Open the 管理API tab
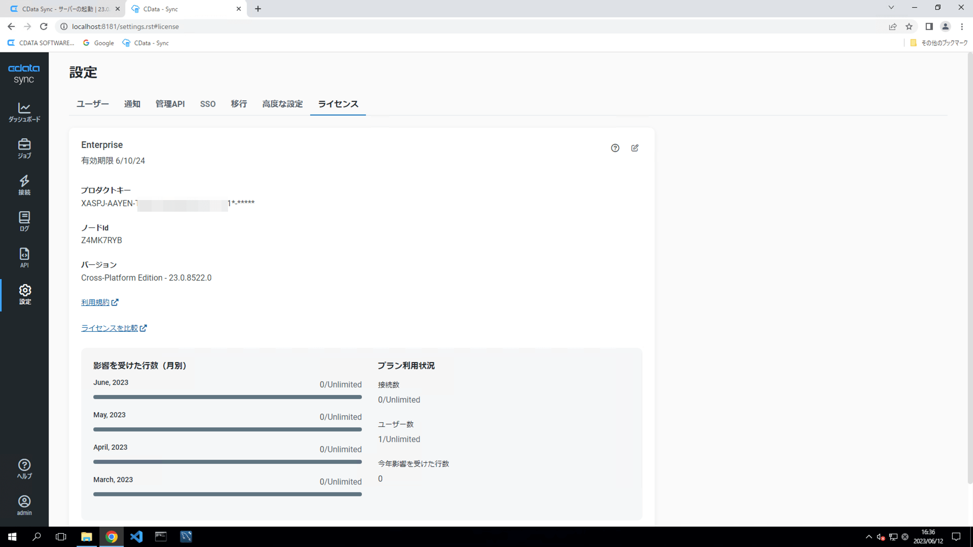The width and height of the screenshot is (973, 547). [170, 104]
